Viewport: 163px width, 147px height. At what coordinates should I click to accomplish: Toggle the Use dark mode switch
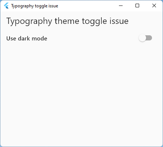click(x=145, y=38)
